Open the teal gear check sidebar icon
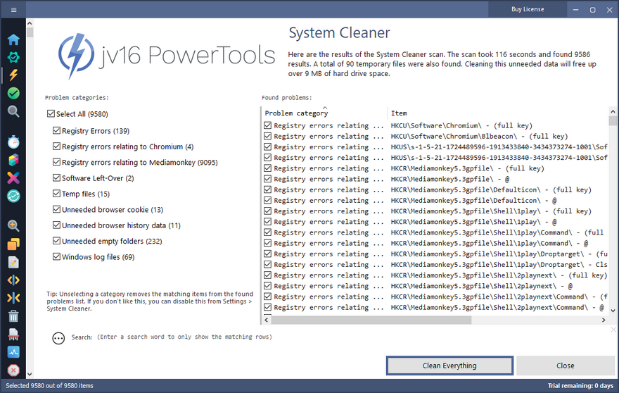Image resolution: width=619 pixels, height=393 pixels. (13, 57)
